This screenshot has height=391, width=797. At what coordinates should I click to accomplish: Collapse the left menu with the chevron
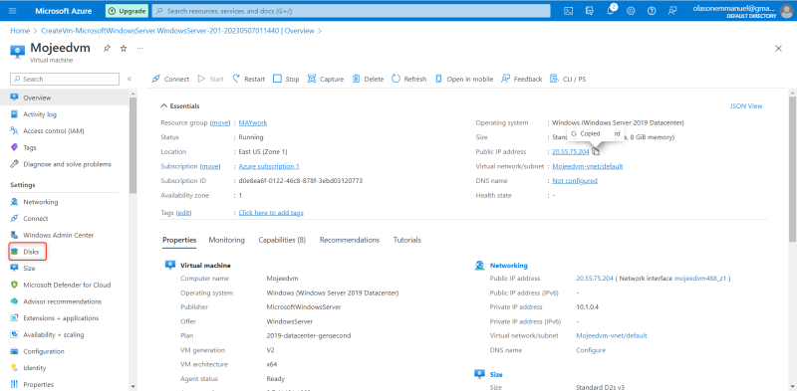[x=130, y=79]
